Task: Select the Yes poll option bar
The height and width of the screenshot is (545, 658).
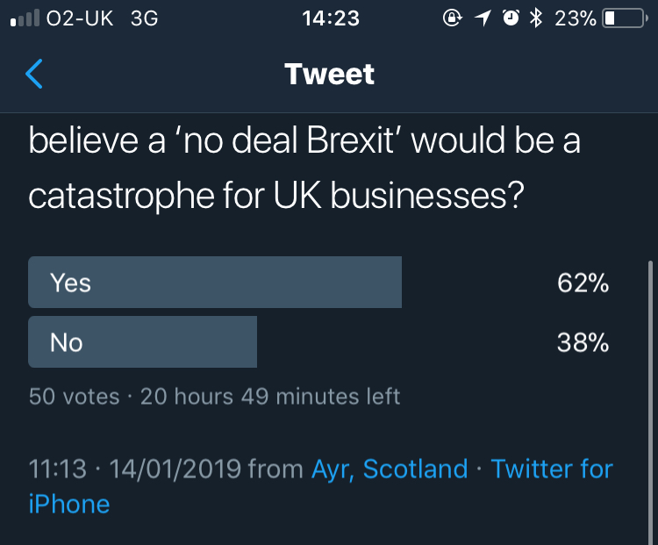Action: tap(215, 283)
